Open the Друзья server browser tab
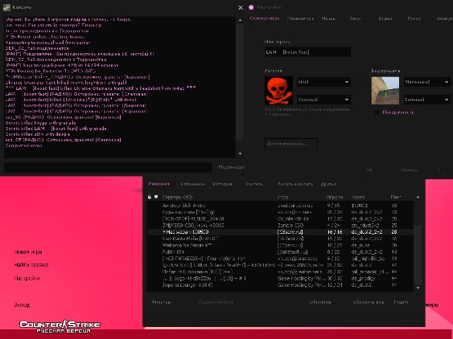The height and width of the screenshot is (339, 453). click(x=329, y=184)
